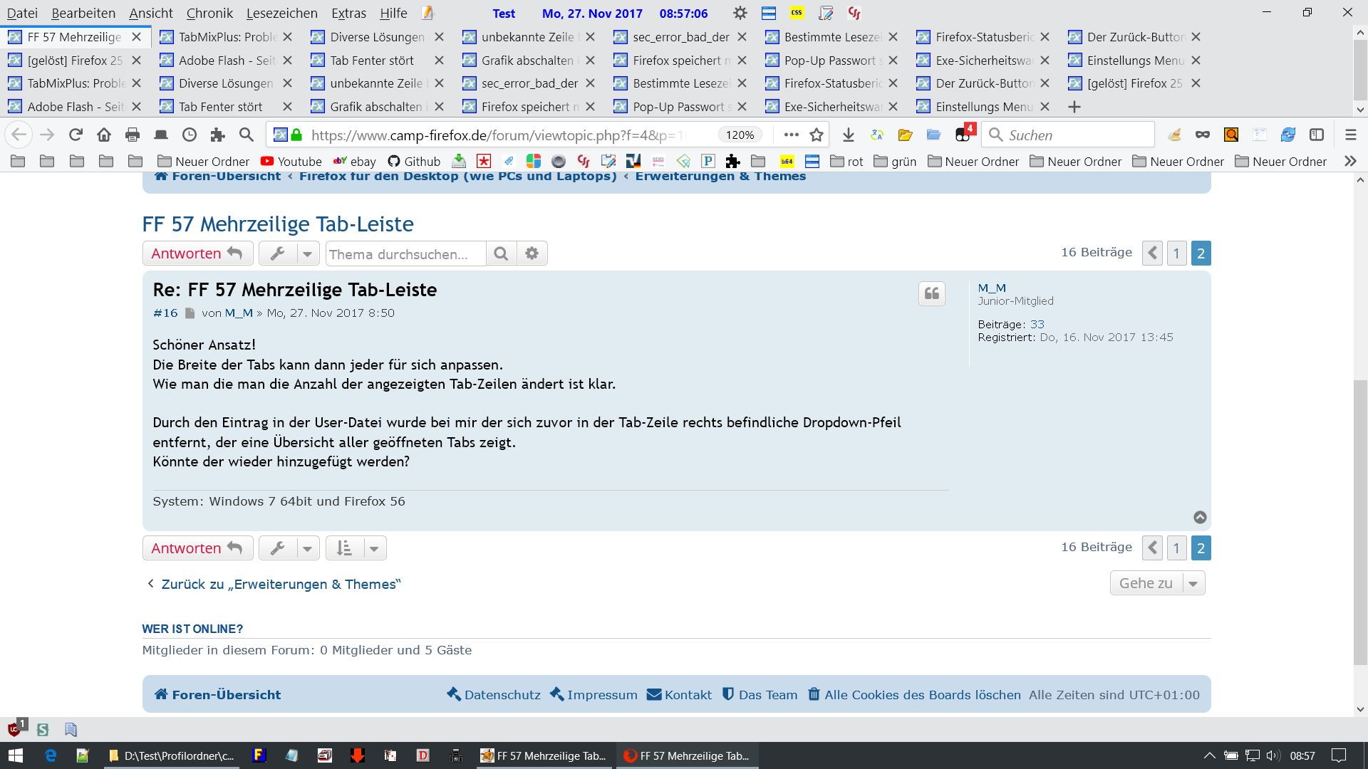Image resolution: width=1368 pixels, height=769 pixels.
Task: Open add-ons via the puzzle icon
Action: [218, 135]
